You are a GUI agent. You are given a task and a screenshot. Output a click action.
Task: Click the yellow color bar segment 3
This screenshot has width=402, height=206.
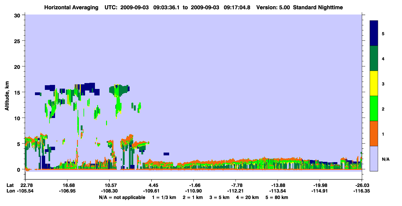(x=374, y=83)
